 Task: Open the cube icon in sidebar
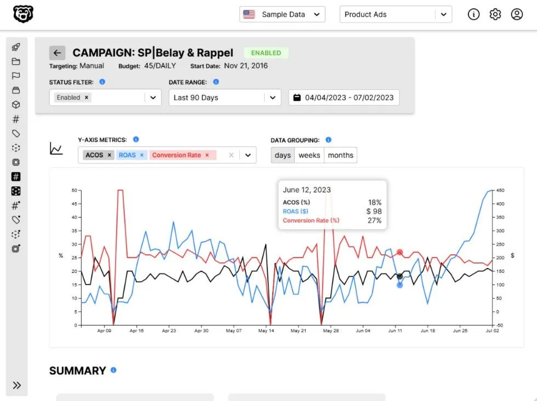click(16, 105)
